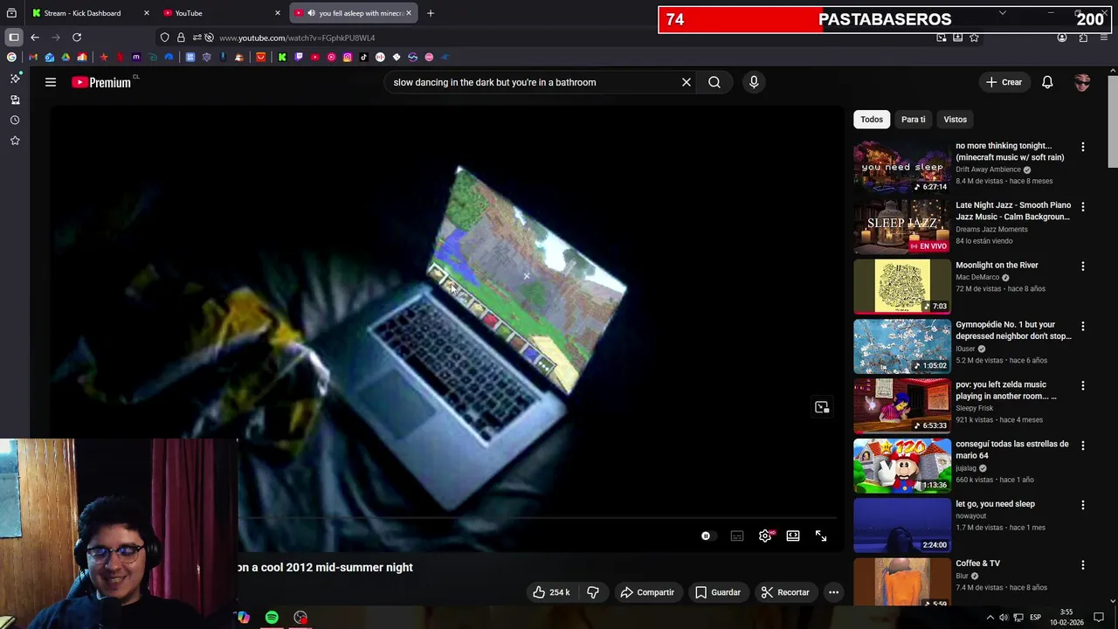Open Instagram bookmark in bookmarks bar
This screenshot has width=1118, height=629.
point(348,57)
